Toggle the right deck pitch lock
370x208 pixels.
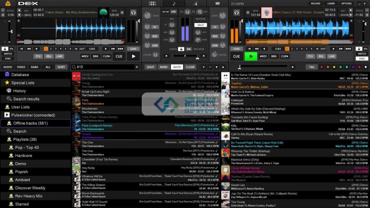pos(359,49)
